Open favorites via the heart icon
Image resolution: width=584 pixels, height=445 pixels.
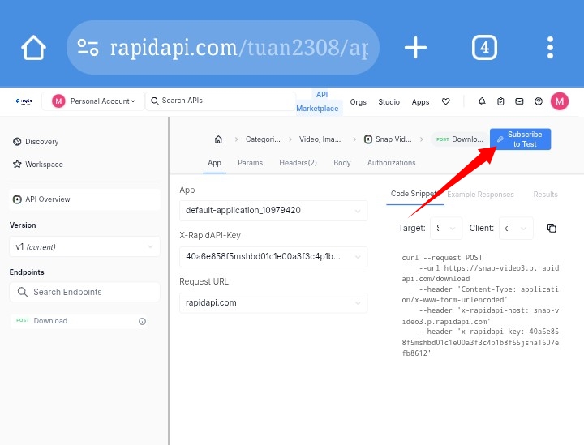[445, 101]
